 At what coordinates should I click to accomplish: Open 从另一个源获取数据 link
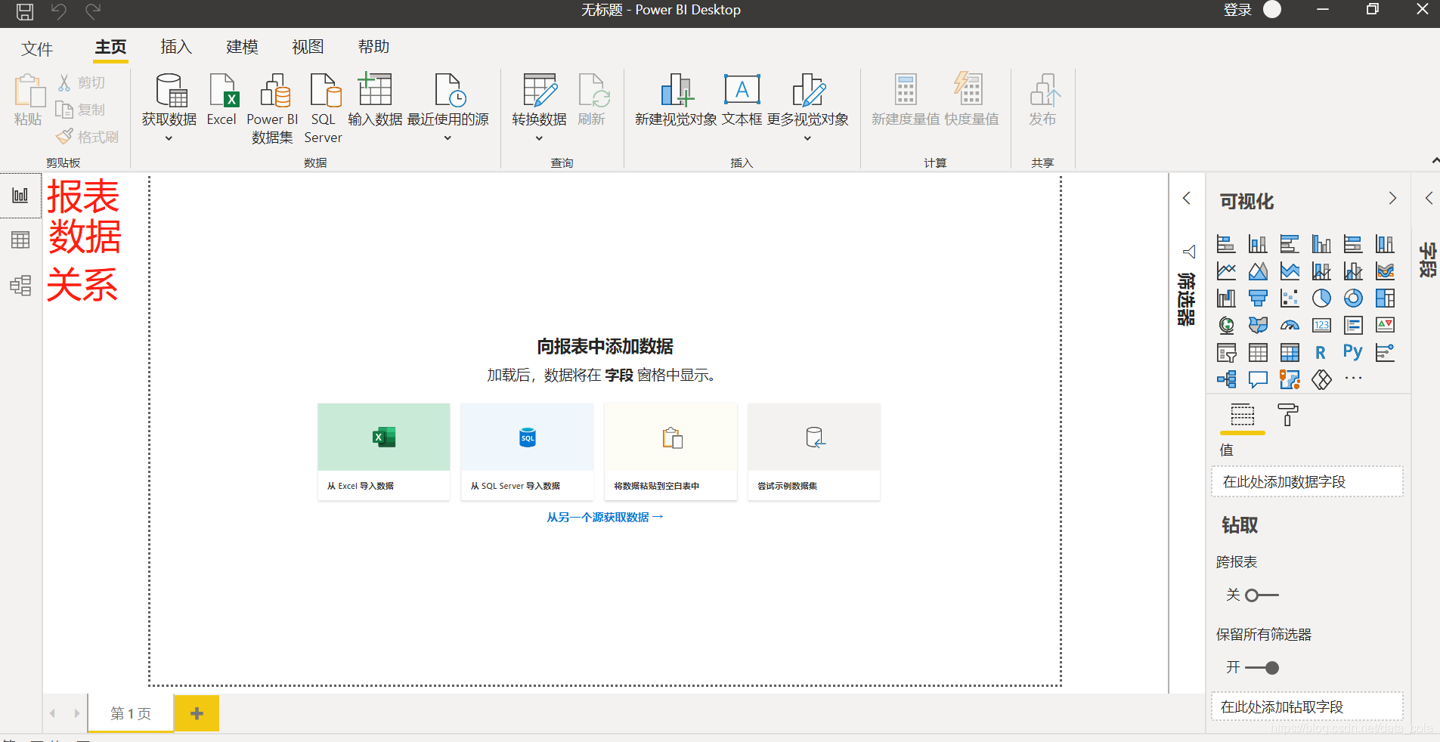605,518
